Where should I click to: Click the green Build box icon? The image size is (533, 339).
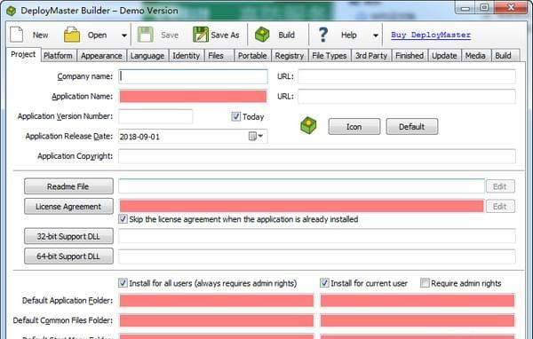262,35
